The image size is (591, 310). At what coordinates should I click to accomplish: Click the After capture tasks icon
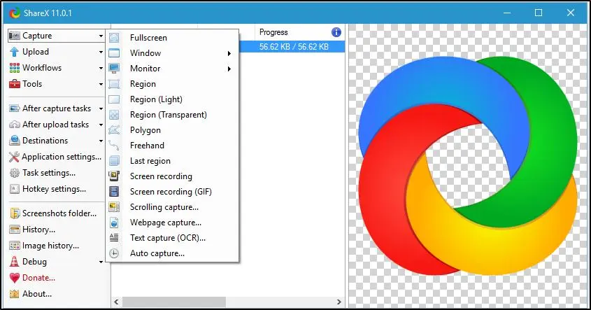click(14, 108)
